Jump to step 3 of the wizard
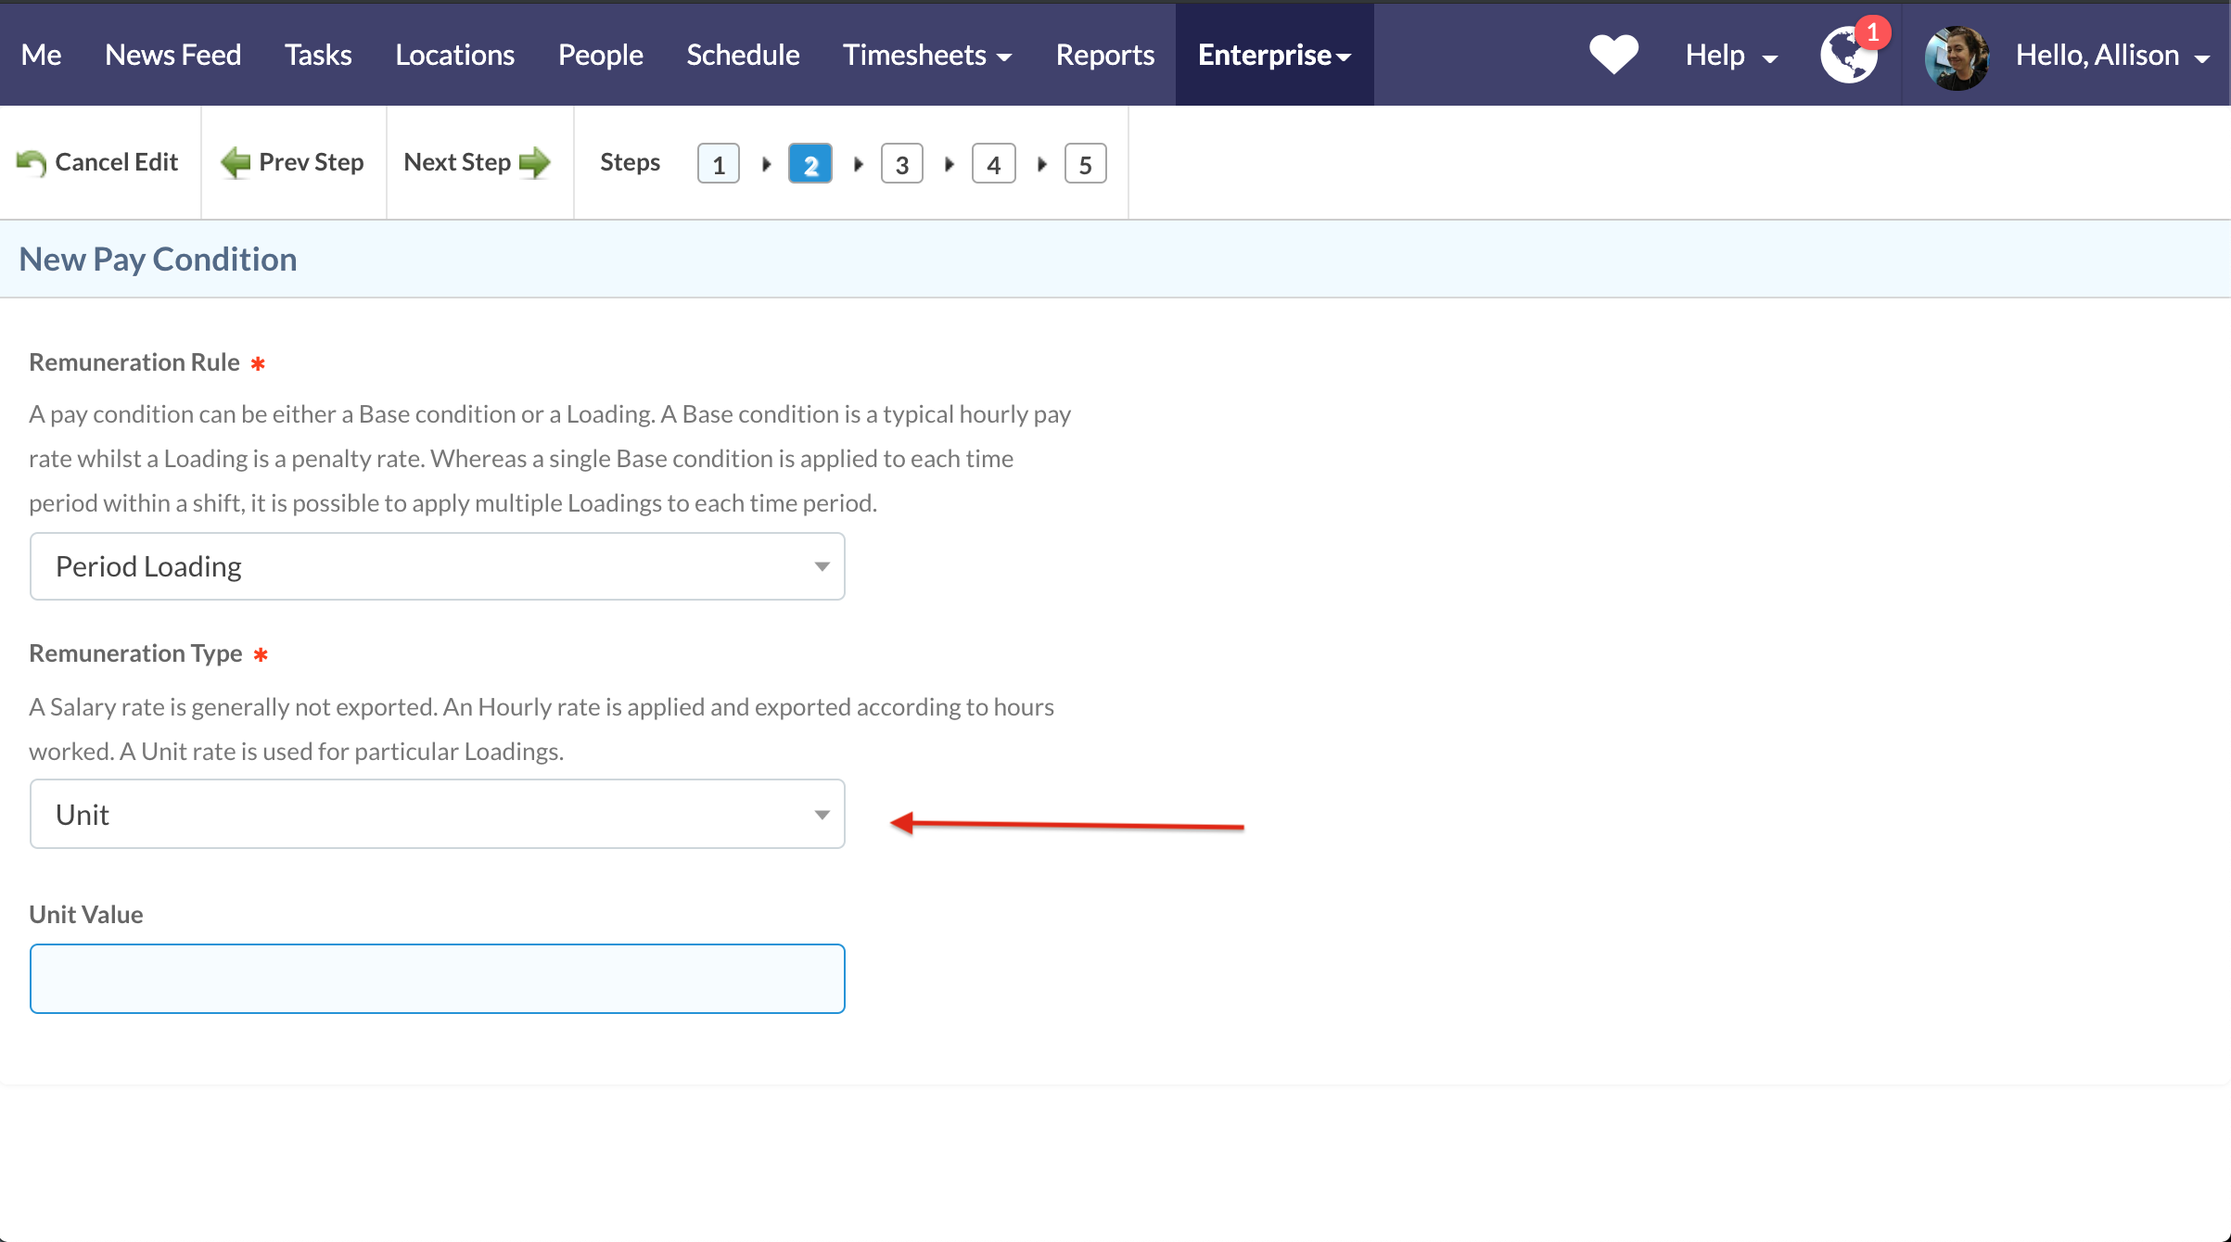2231x1242 pixels. point(901,164)
